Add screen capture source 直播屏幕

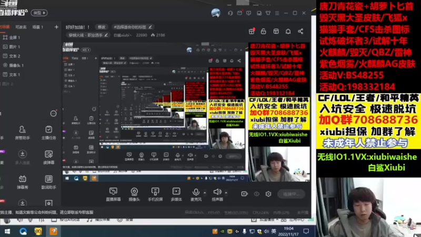click(113, 194)
